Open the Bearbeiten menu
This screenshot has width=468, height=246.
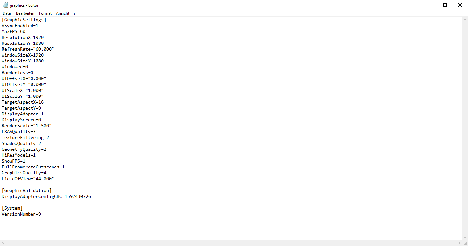(25, 13)
